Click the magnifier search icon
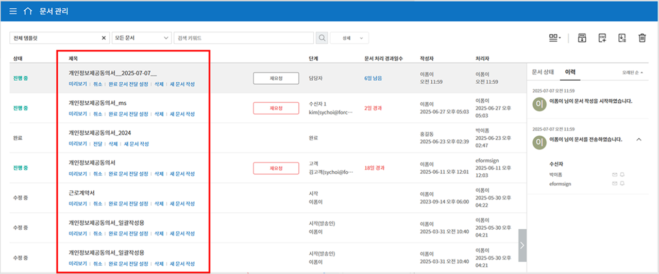 tap(322, 38)
